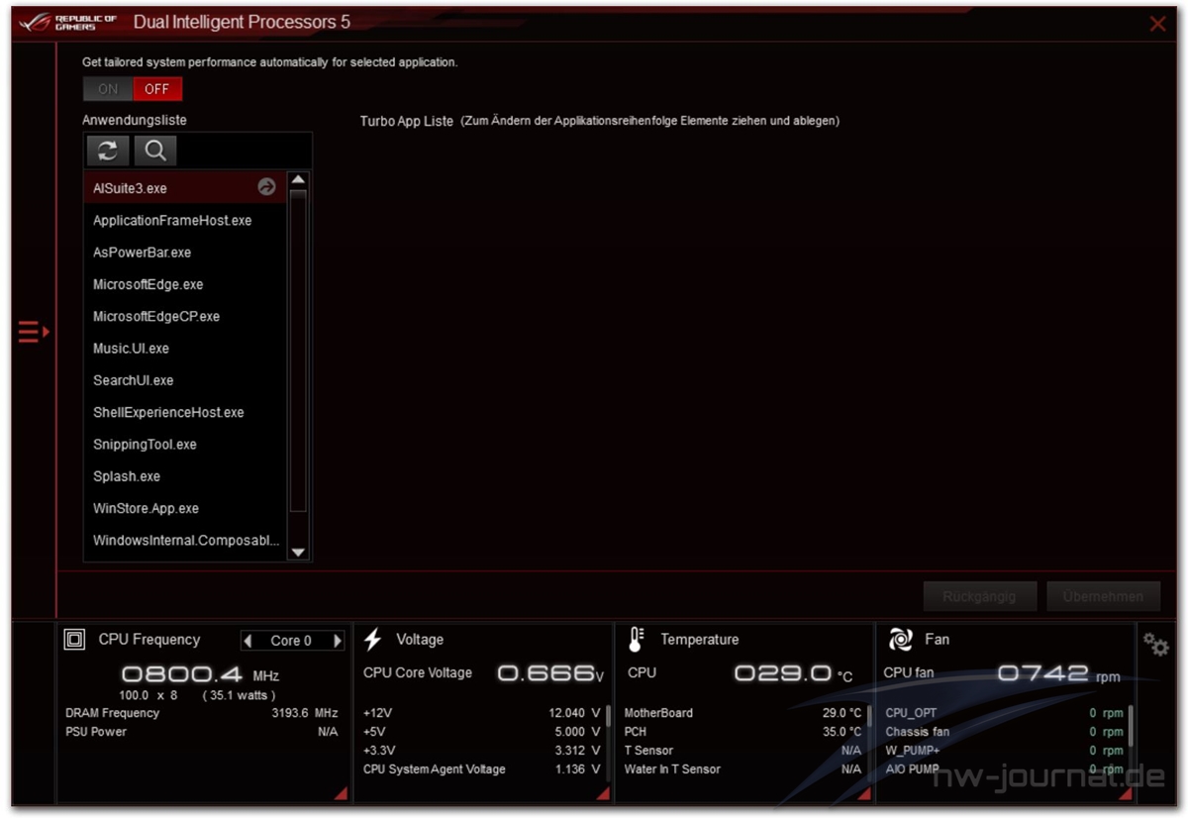Viewport: 1188px width, 818px height.
Task: Select MicrosoftEdgeCP.exe
Action: [x=185, y=316]
